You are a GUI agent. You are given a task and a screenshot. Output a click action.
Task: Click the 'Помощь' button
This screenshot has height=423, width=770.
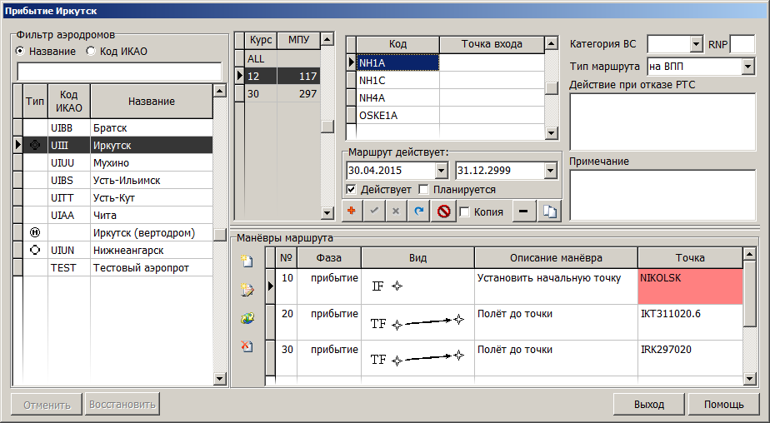pos(723,405)
